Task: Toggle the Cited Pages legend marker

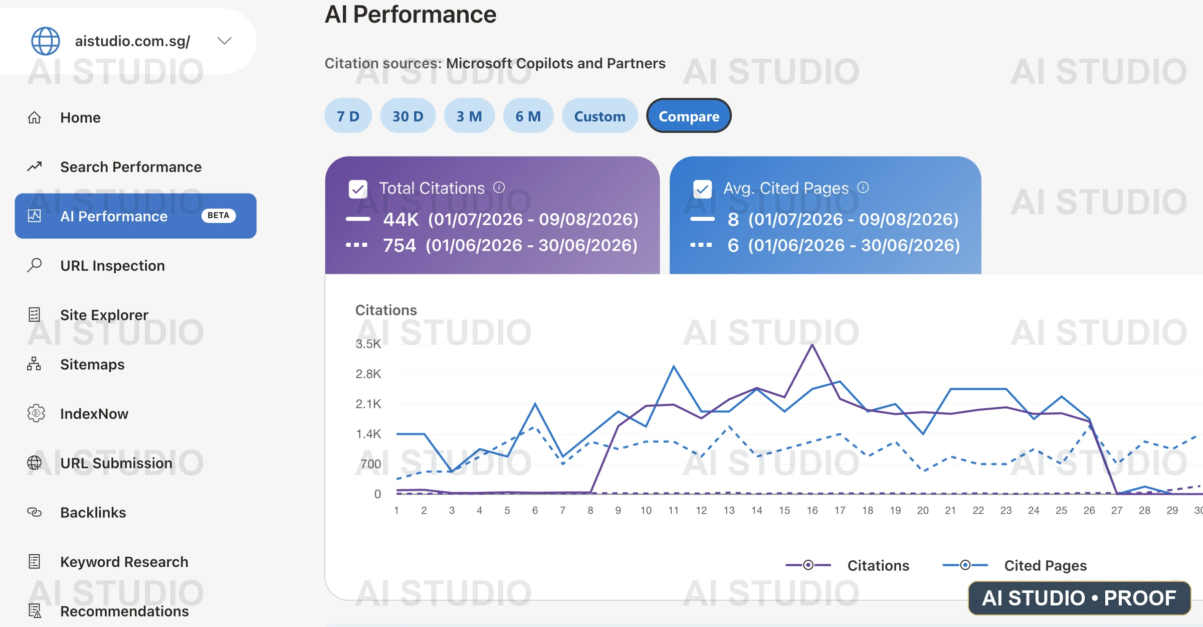Action: (965, 565)
